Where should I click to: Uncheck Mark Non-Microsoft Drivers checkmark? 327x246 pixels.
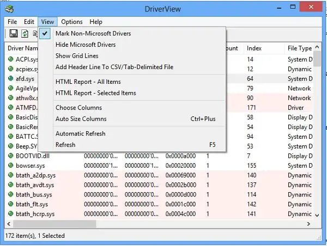pos(45,33)
